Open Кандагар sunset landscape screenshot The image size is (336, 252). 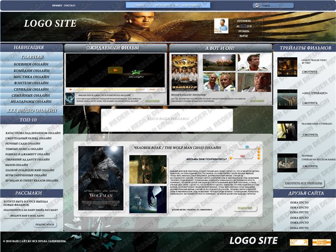pos(219,62)
